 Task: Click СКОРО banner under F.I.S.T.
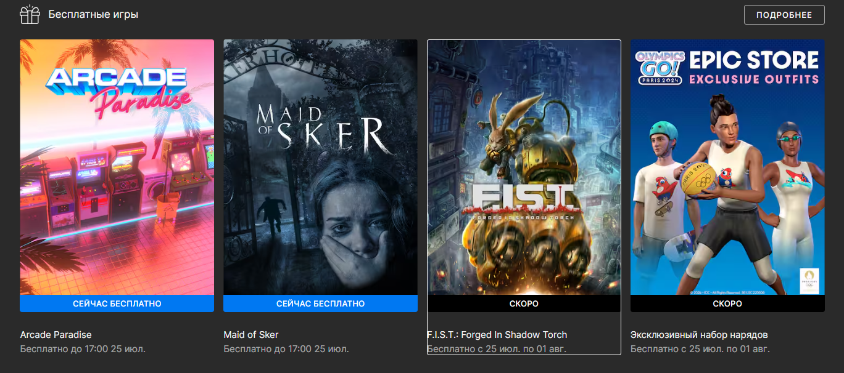click(524, 303)
